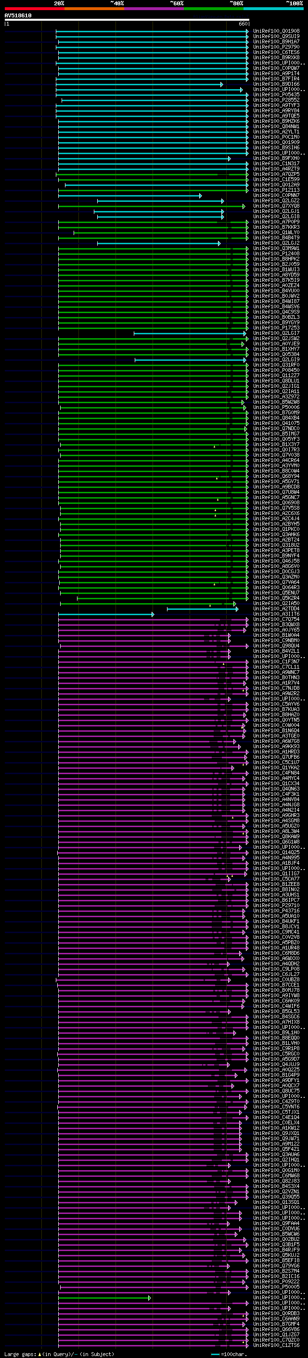Select hit label UniRef100_P50005

click(276, 1287)
